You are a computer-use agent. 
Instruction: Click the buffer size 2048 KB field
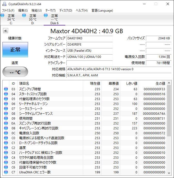pyautogui.click(x=159, y=38)
